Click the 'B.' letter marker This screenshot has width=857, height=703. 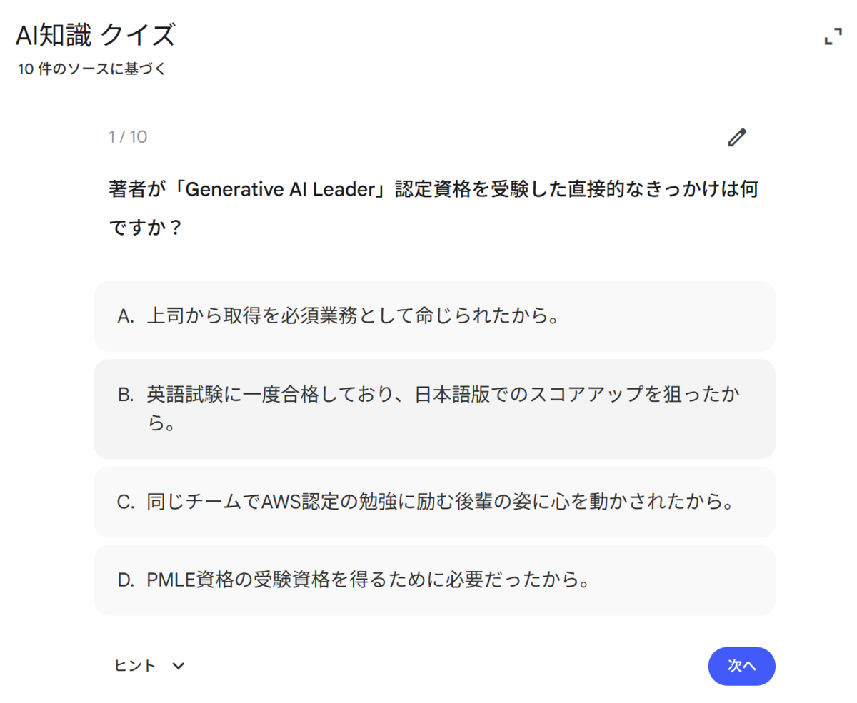click(126, 395)
